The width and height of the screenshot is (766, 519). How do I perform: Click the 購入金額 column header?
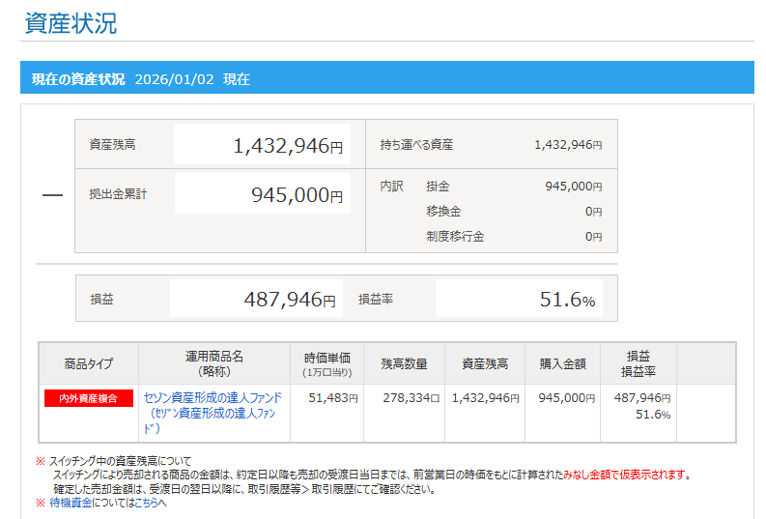[x=562, y=363]
